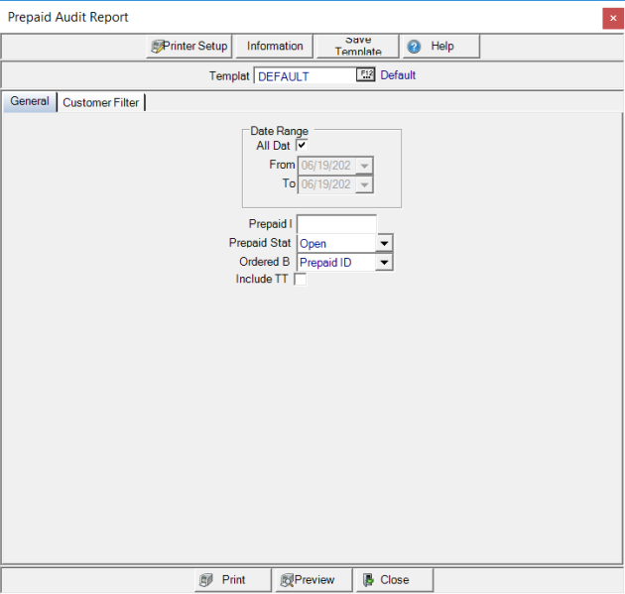Click the Preview magnifier icon
The width and height of the screenshot is (625, 594).
pyautogui.click(x=287, y=580)
